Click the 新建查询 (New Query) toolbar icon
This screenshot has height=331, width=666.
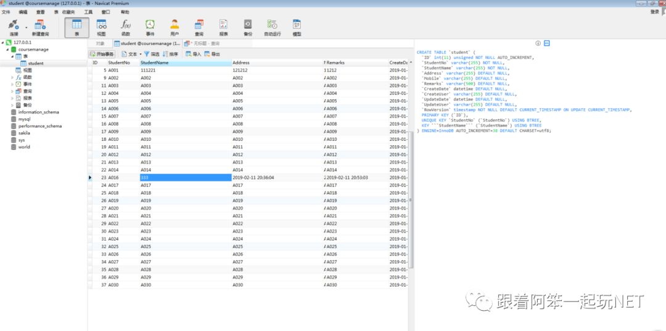[41, 26]
